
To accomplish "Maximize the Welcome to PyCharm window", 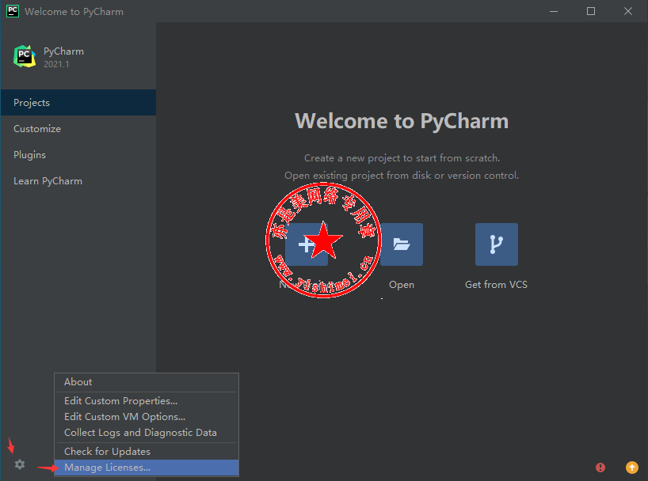I will click(591, 11).
